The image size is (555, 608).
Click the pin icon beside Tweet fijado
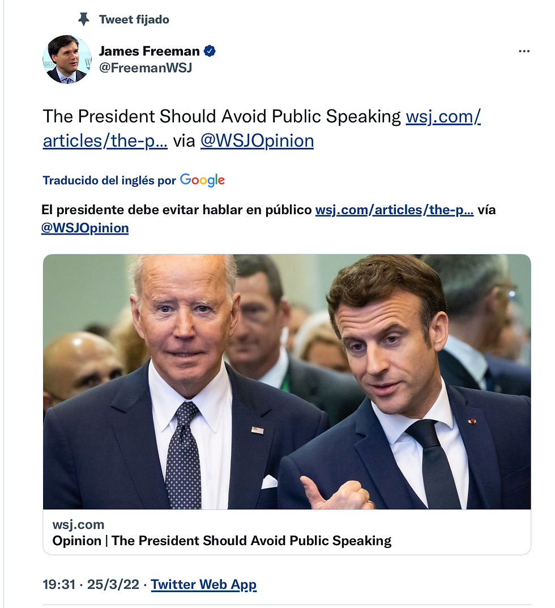(x=84, y=19)
